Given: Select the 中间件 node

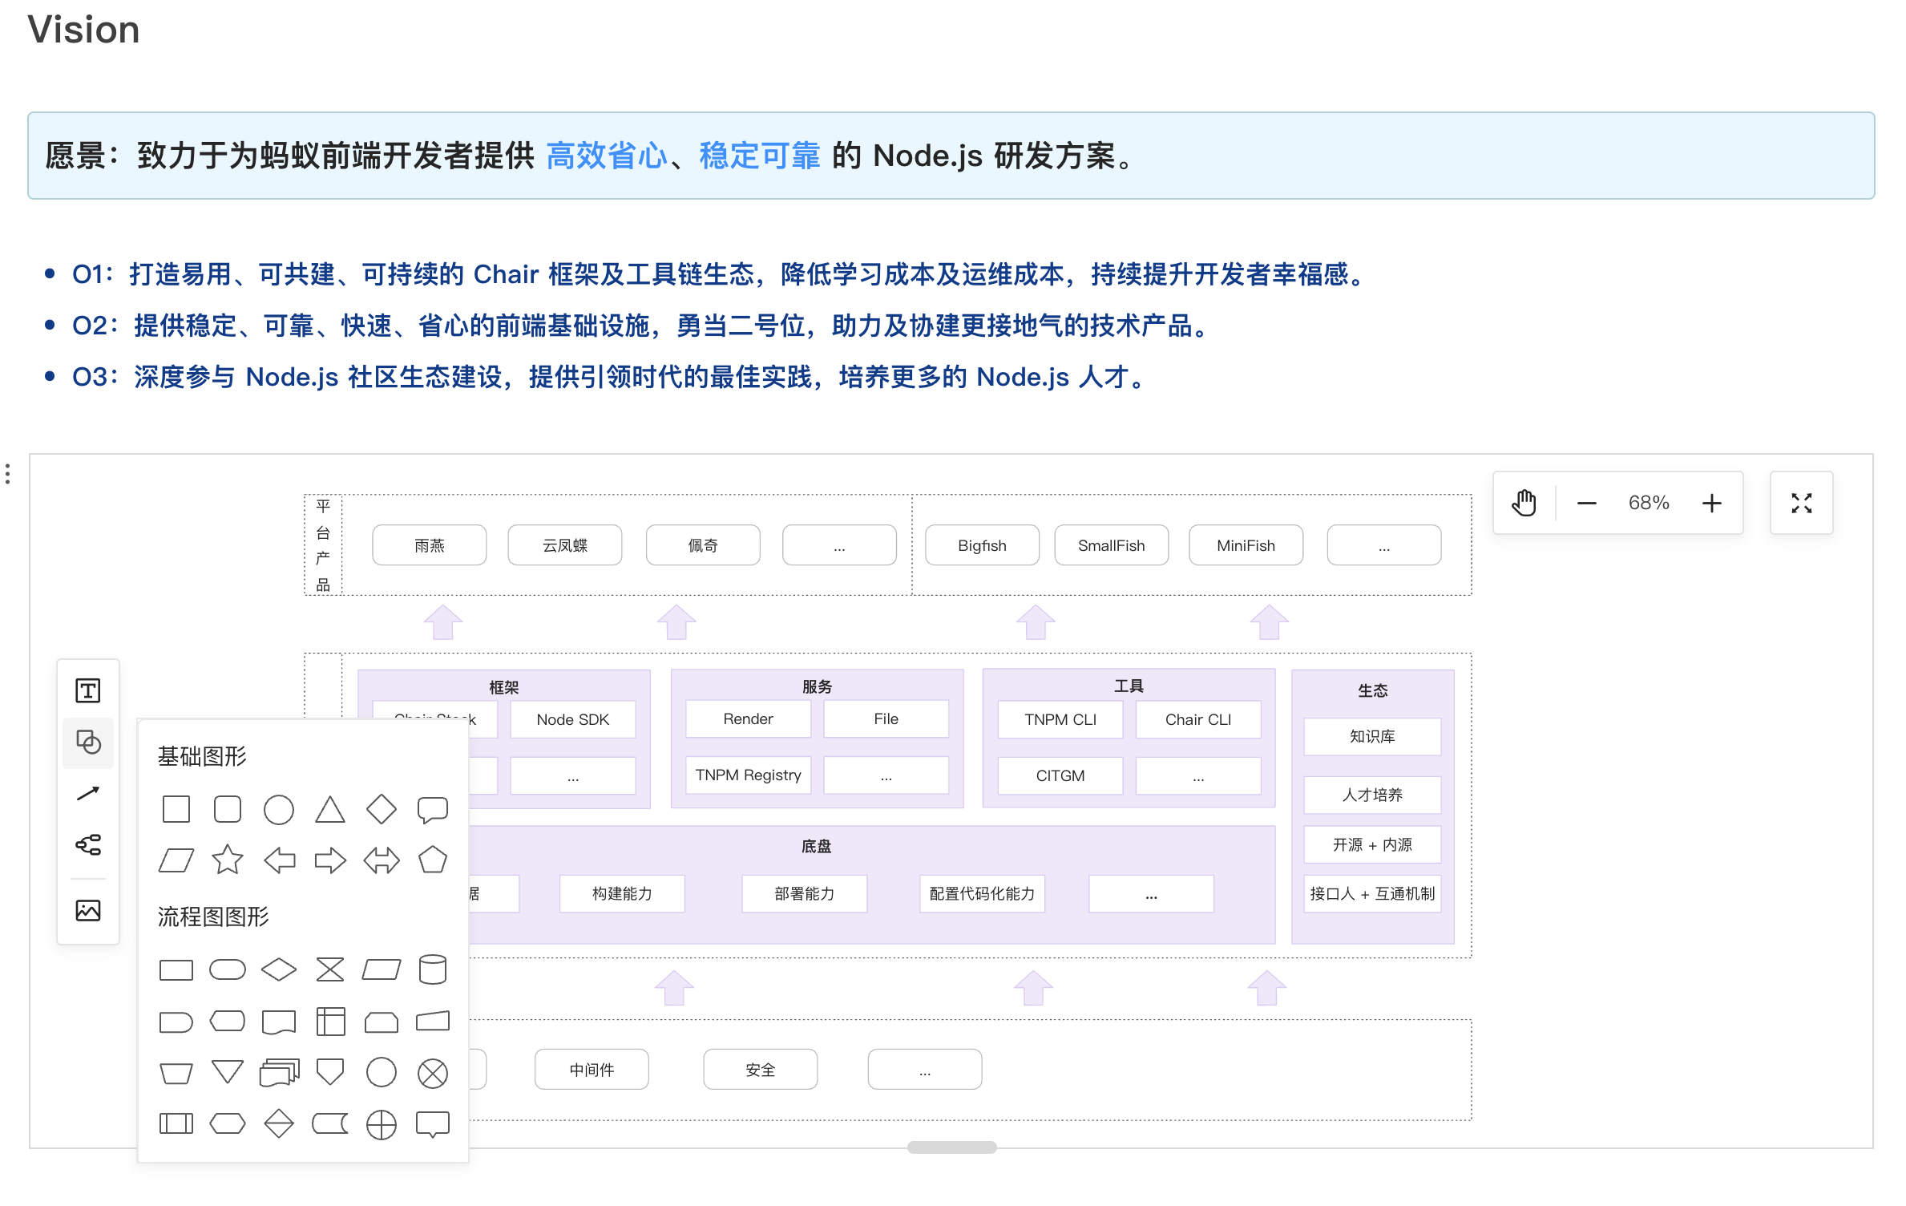Looking at the screenshot, I should click(592, 1069).
